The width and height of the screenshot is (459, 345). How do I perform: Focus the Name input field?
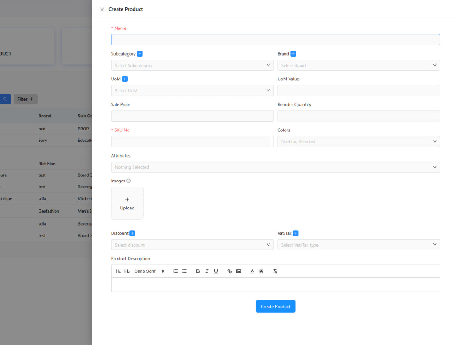click(275, 40)
